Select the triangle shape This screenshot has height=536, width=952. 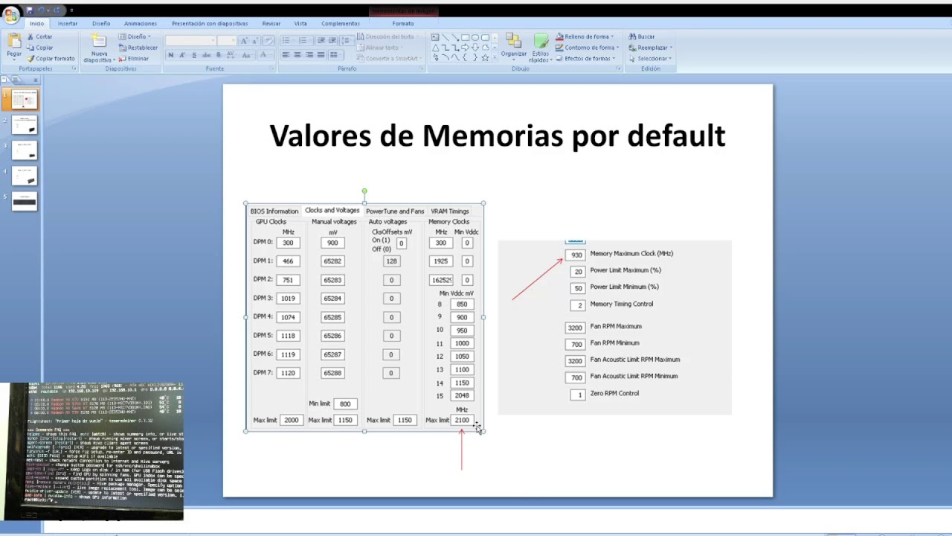coord(435,48)
